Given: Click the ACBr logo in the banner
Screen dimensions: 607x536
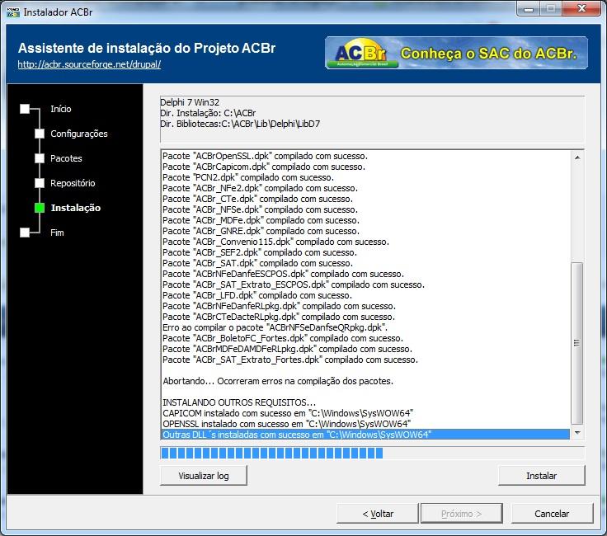Looking at the screenshot, I should click(361, 53).
